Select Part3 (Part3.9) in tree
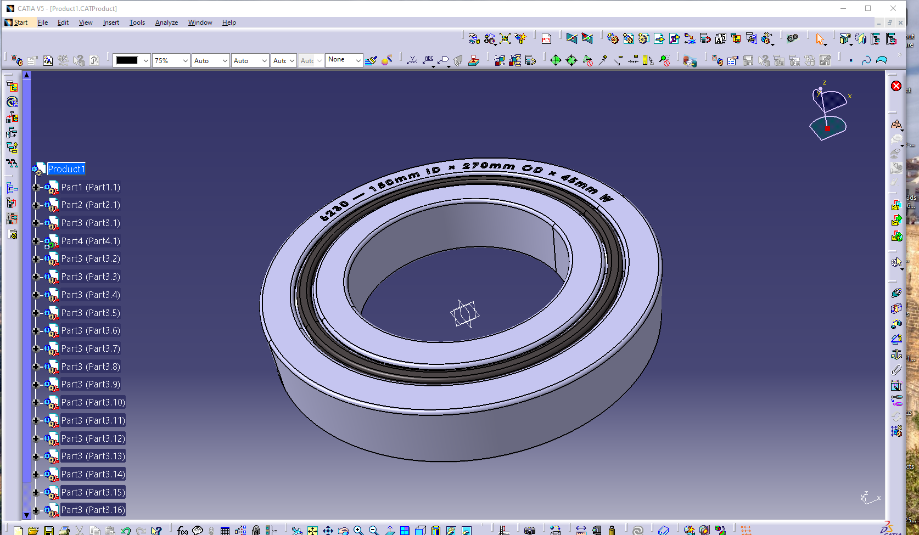Image resolution: width=919 pixels, height=535 pixels. coord(91,384)
